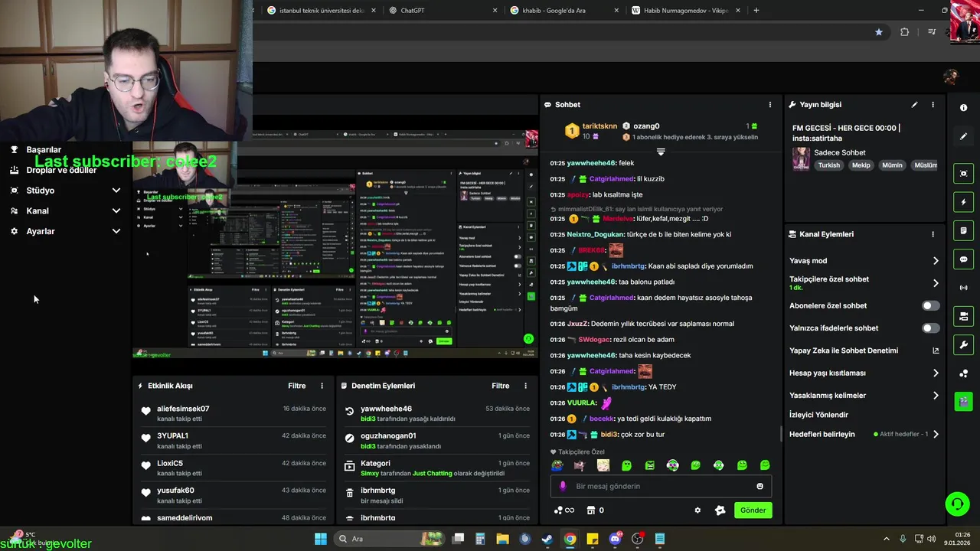Viewport: 980px width, 551px height.
Task: Click the Turkish stream tag
Action: [828, 165]
